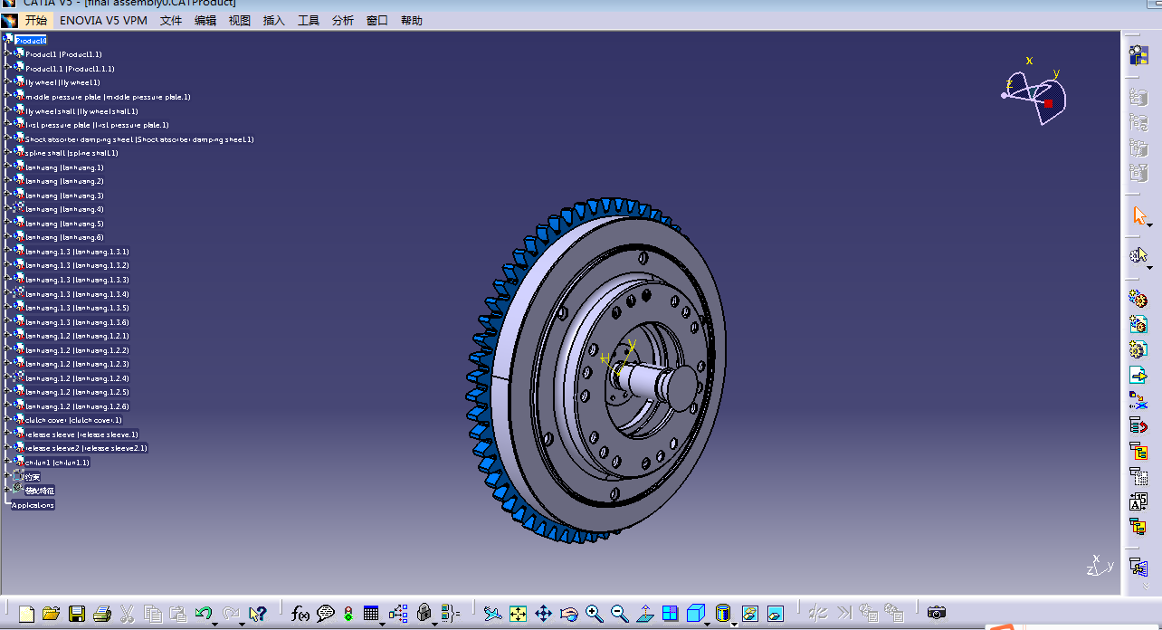Click the Capture camera icon

[937, 613]
